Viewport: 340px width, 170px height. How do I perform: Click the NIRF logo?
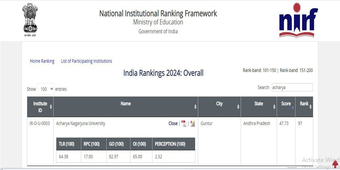(298, 20)
